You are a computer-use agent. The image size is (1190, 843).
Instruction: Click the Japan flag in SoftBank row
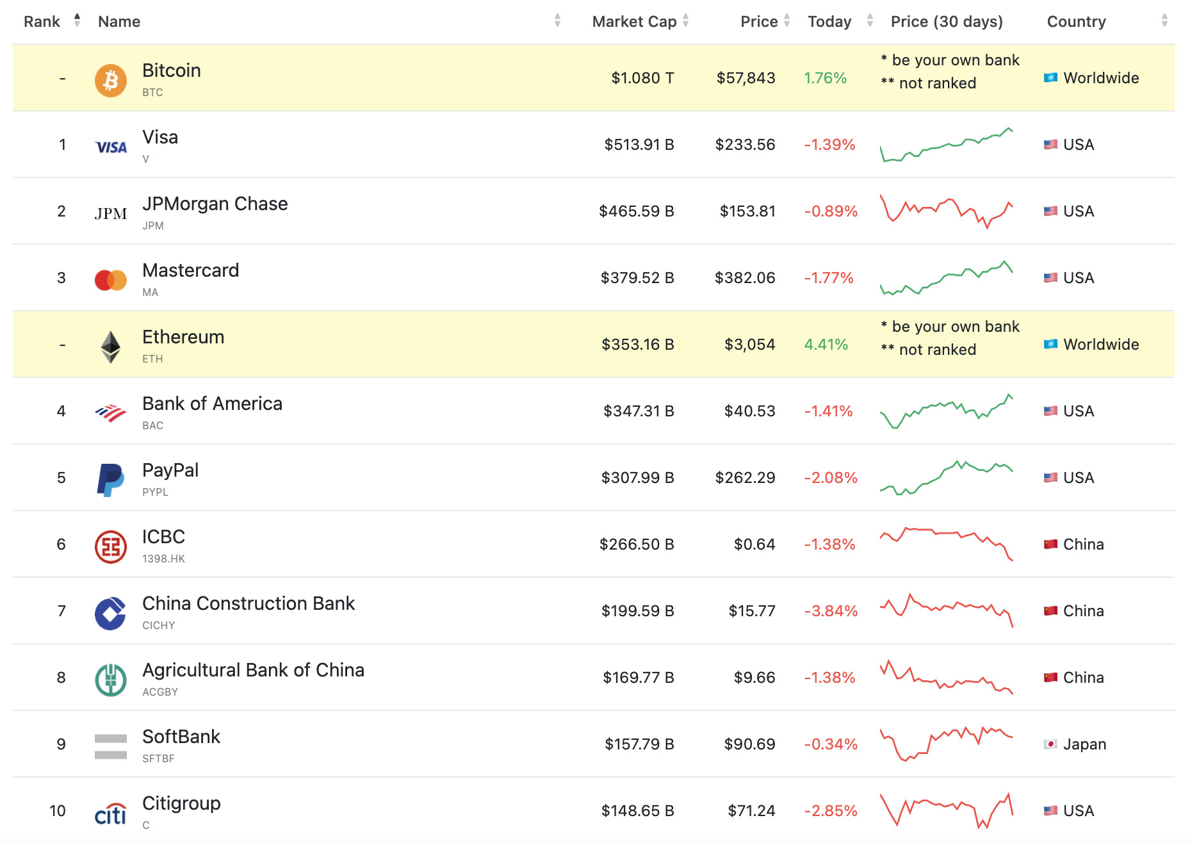tap(1050, 744)
